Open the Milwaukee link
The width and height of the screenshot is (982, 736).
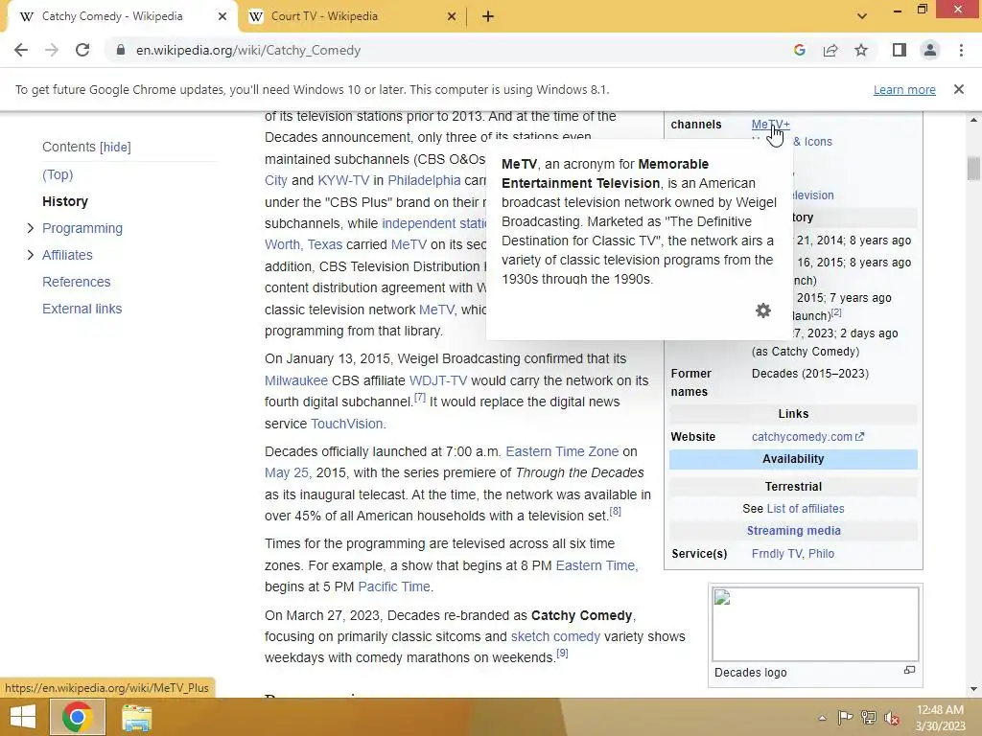pos(296,380)
